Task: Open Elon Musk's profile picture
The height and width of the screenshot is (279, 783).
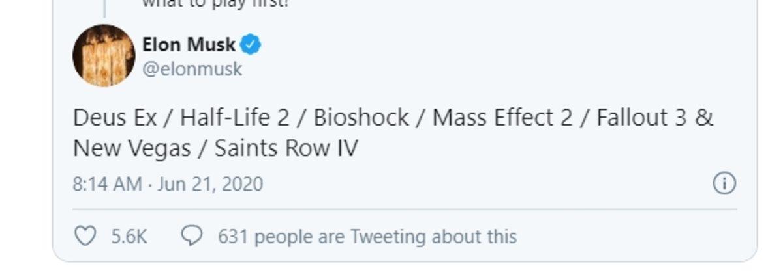Action: click(104, 55)
